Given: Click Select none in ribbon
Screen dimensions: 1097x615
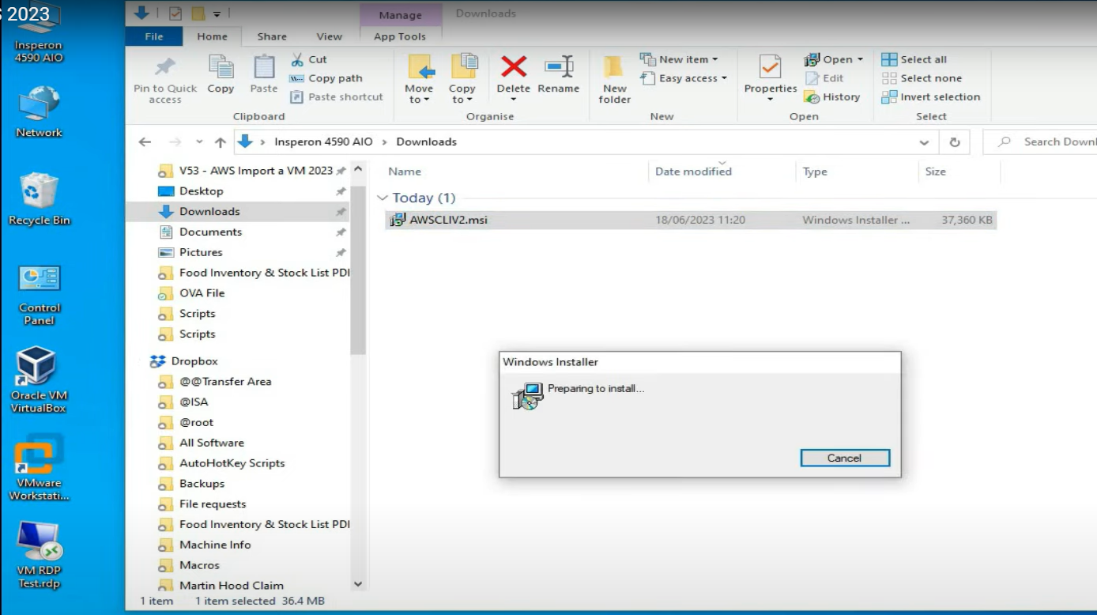Looking at the screenshot, I should click(922, 78).
